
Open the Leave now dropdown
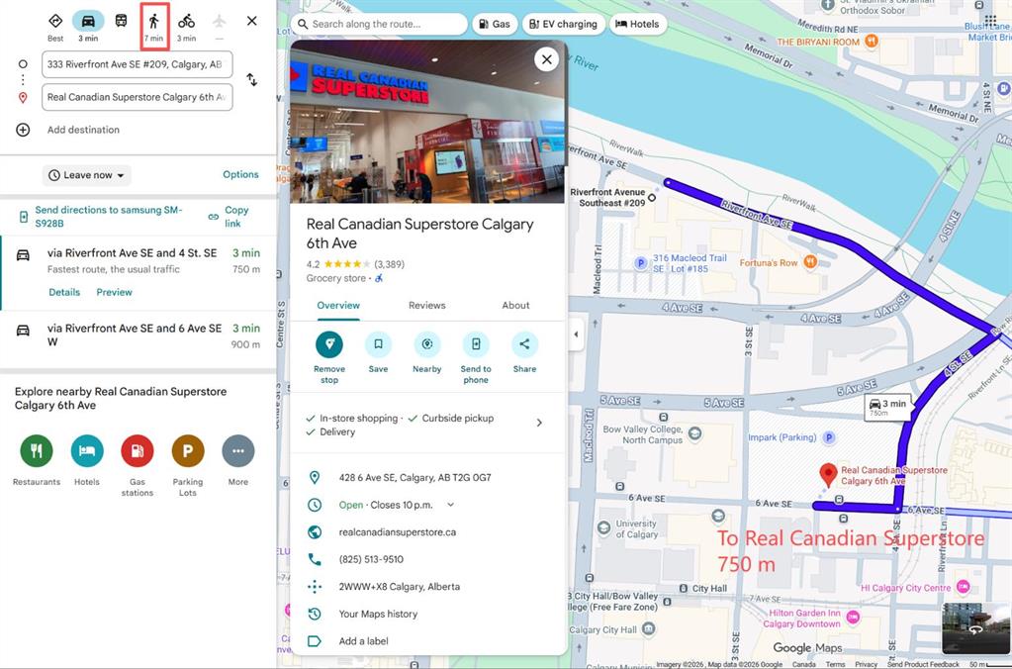(87, 175)
